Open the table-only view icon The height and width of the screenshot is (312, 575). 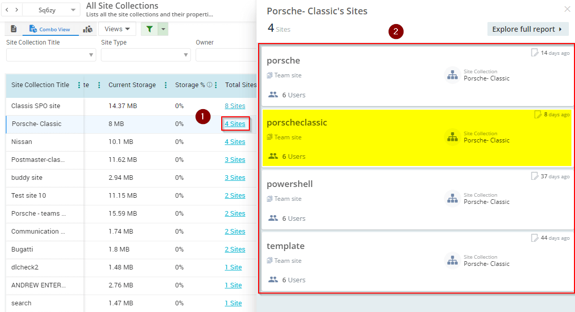point(14,29)
